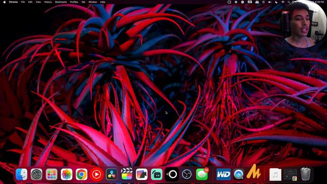Open the Profiles menu
This screenshot has width=327, height=184.
pyautogui.click(x=74, y=2)
